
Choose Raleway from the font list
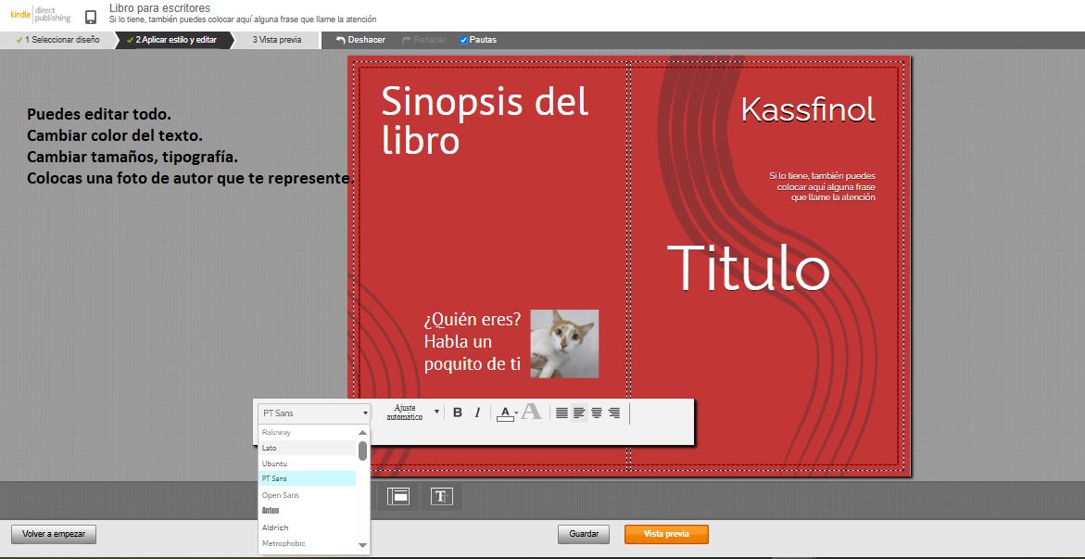click(308, 432)
